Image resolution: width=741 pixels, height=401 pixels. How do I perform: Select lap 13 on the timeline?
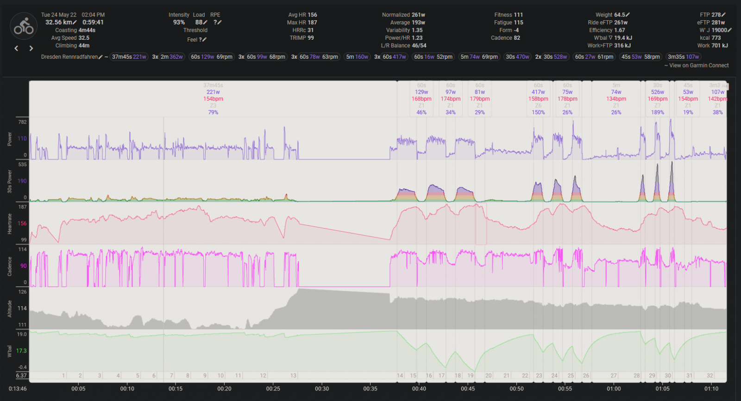(x=293, y=376)
